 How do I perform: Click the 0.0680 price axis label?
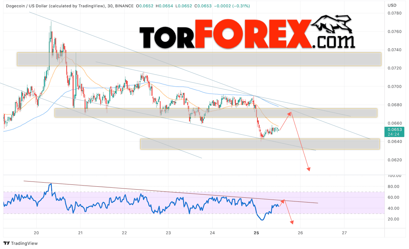[x=395, y=105]
